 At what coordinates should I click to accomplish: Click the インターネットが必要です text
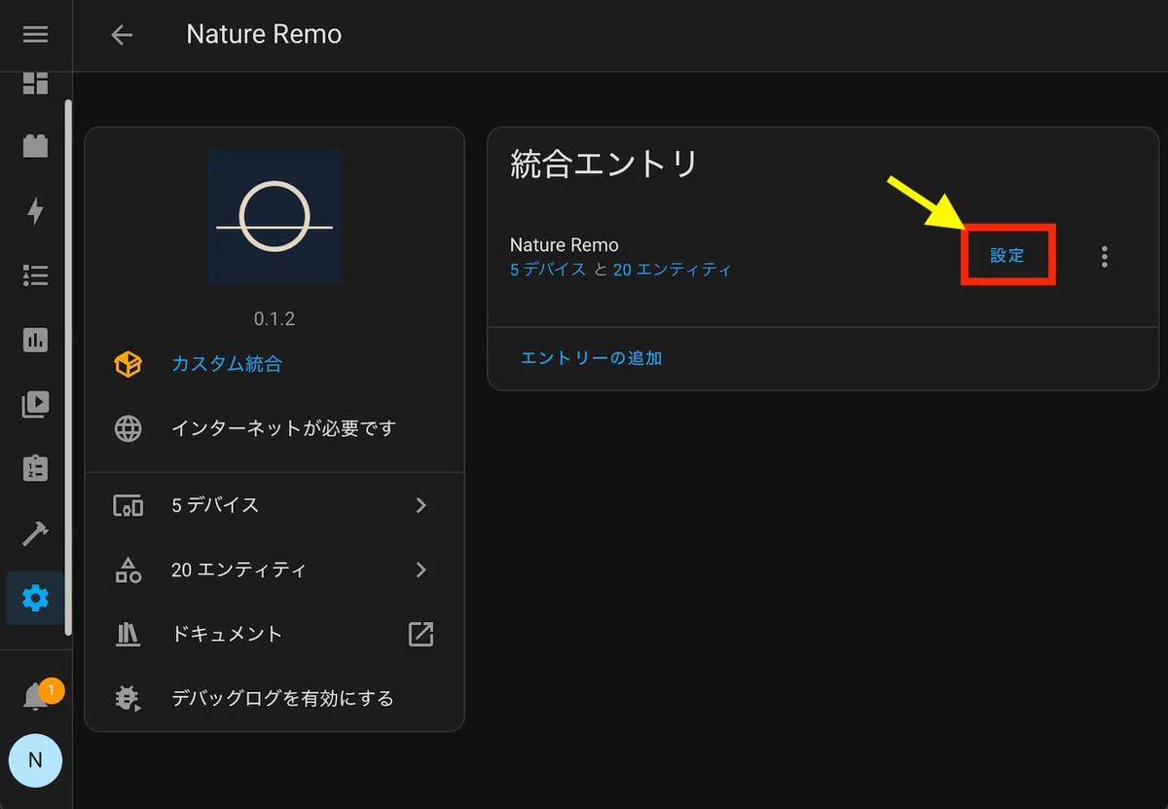284,428
